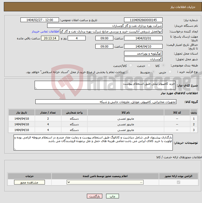Click the الزامی بودن ارائه مجوز header
The width and height of the screenshot is (202, 203).
pos(178,176)
